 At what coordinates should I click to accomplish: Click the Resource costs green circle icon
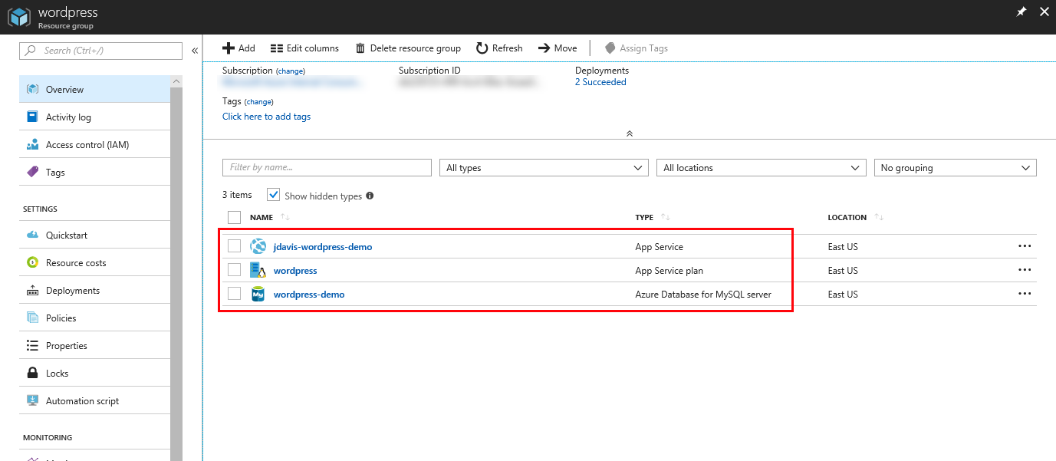(32, 262)
